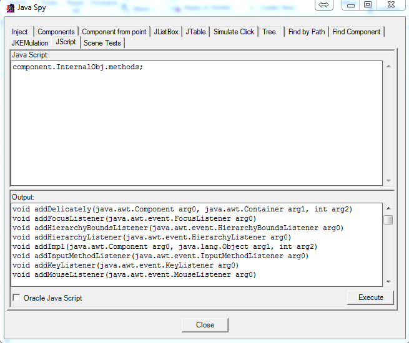
Task: Open the JKEMulation tab
Action: [x=30, y=43]
